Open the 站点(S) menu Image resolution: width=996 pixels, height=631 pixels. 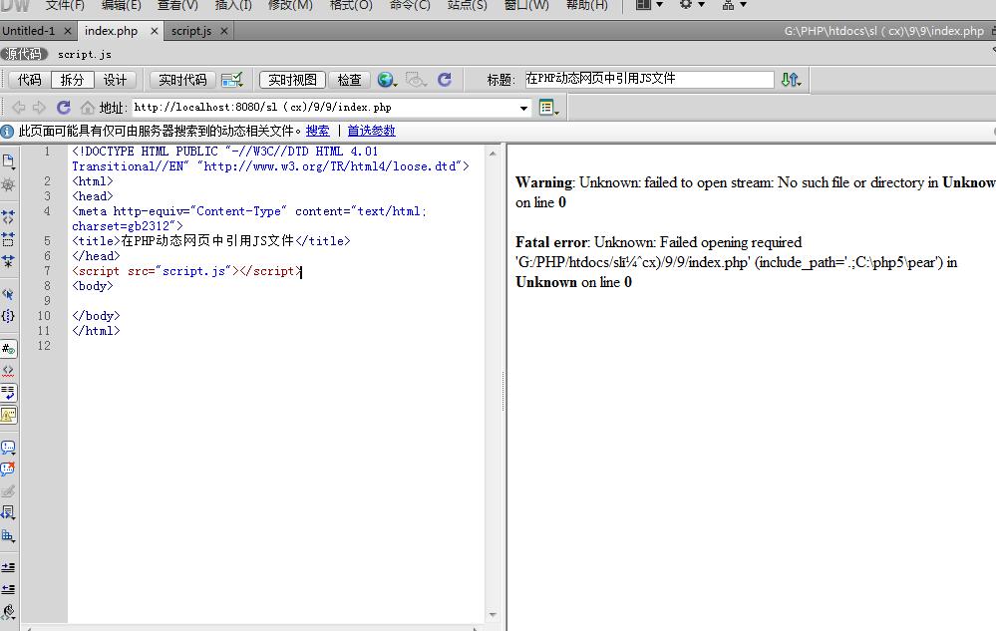point(467,5)
